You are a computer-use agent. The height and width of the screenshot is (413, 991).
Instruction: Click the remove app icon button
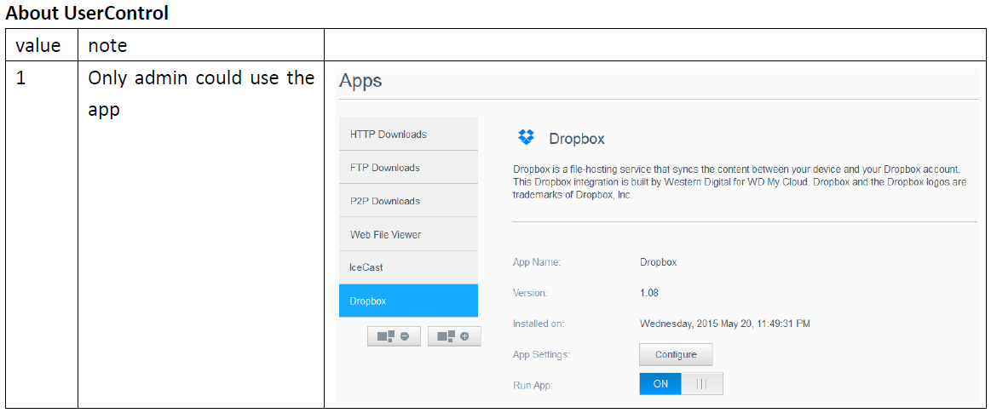click(x=394, y=336)
